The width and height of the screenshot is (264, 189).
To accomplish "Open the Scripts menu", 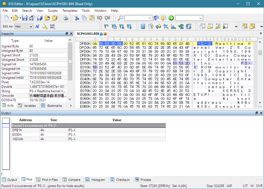I will click(53, 10).
